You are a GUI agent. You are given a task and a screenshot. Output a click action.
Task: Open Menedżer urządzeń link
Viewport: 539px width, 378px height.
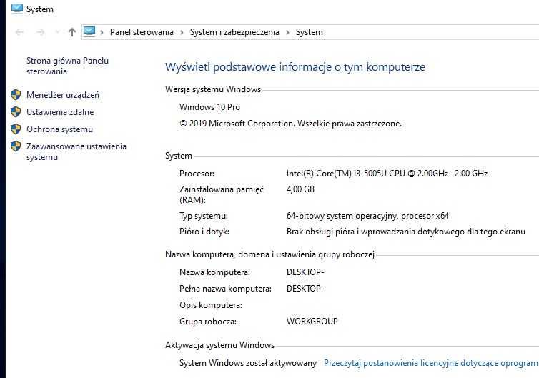point(63,95)
